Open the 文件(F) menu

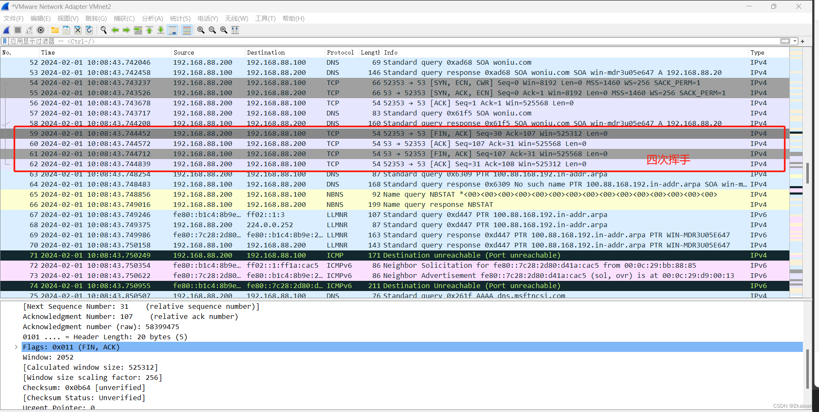click(14, 19)
